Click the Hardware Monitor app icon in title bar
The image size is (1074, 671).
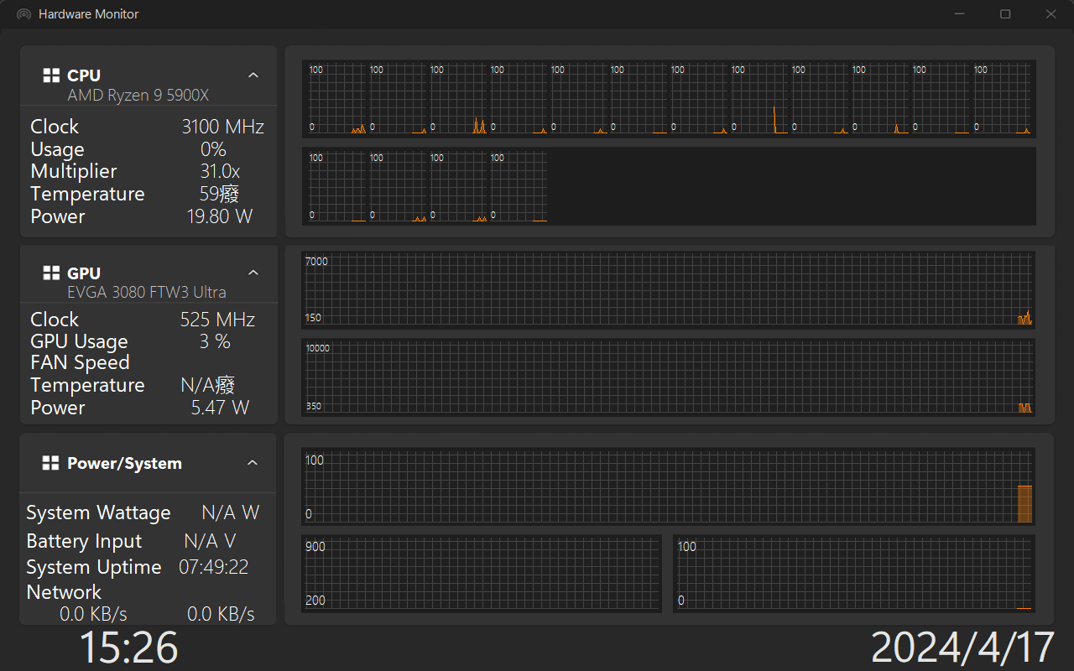[x=23, y=14]
